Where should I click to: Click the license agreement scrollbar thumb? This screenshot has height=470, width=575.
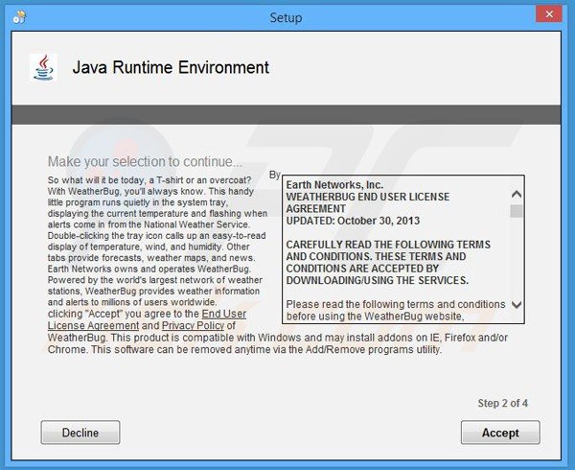(517, 211)
